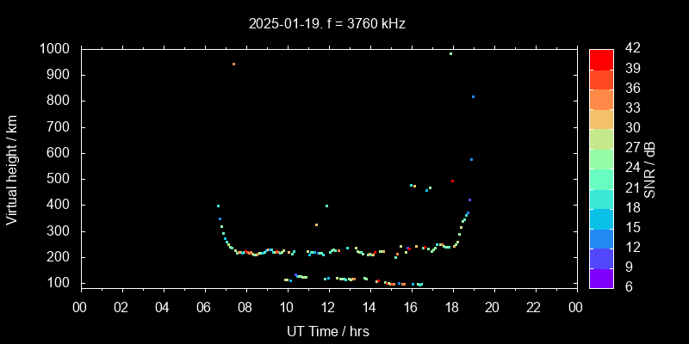
Task: Click the blue data point near 815 km
Action: [x=473, y=97]
